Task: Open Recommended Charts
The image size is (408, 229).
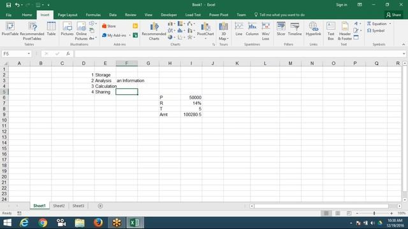Action: (154, 31)
